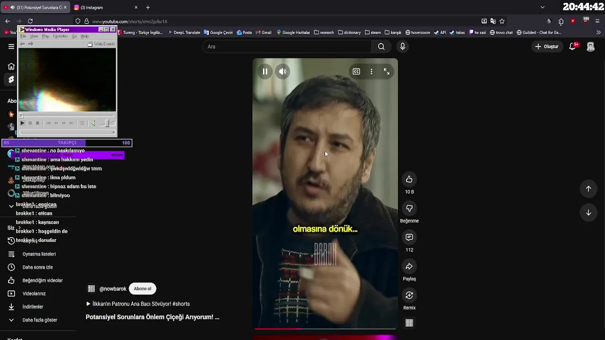Click the Media Player back arrow
The image size is (605, 340).
[x=22, y=44]
